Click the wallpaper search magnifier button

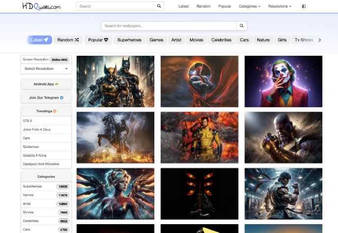tap(241, 25)
